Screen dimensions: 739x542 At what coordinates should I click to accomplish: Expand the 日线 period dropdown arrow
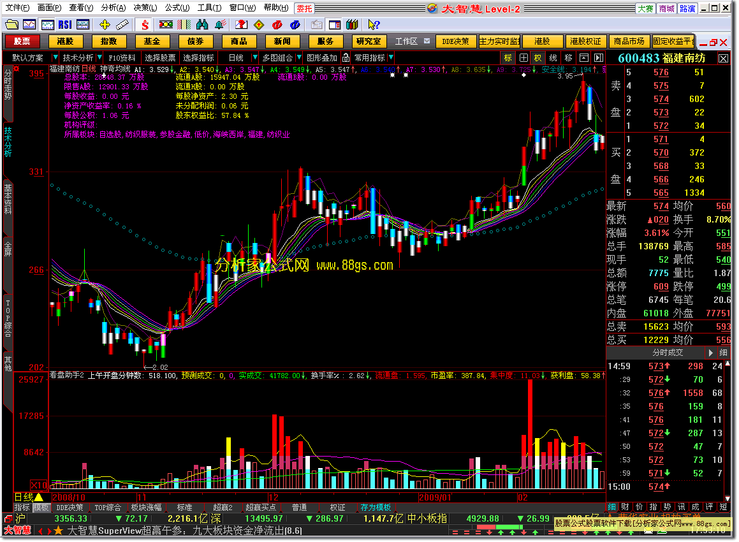coord(255,57)
